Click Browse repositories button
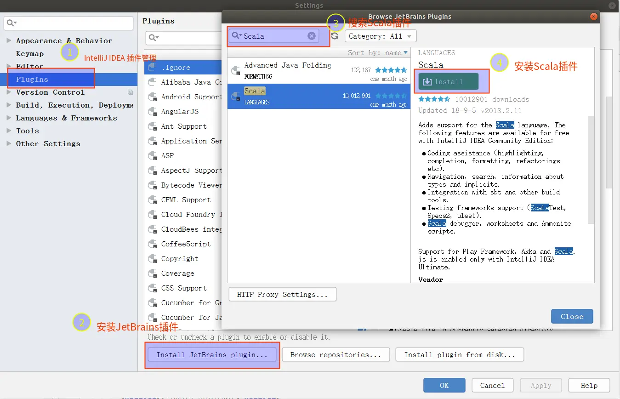 tap(336, 354)
